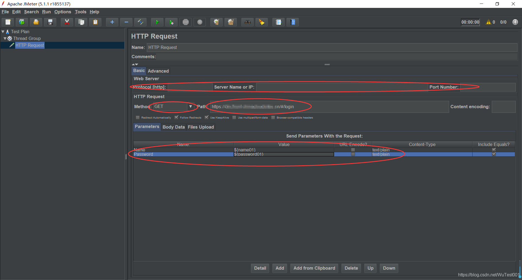Image resolution: width=522 pixels, height=280 pixels.
Task: Click the Server Name or IP field
Action: pyautogui.click(x=342, y=87)
